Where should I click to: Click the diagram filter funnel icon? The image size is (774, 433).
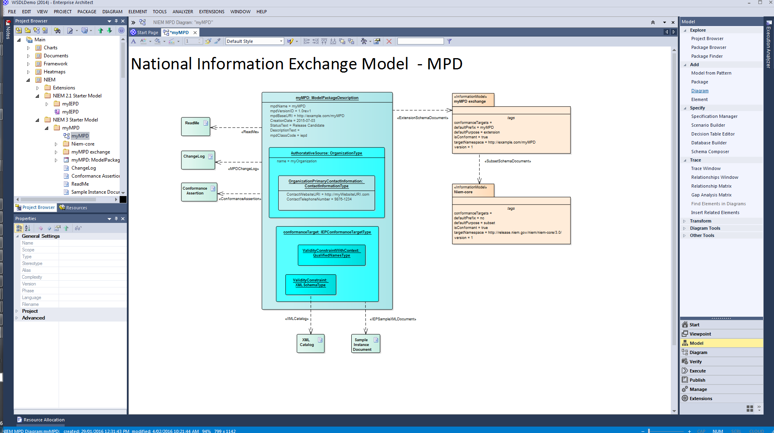(x=449, y=41)
